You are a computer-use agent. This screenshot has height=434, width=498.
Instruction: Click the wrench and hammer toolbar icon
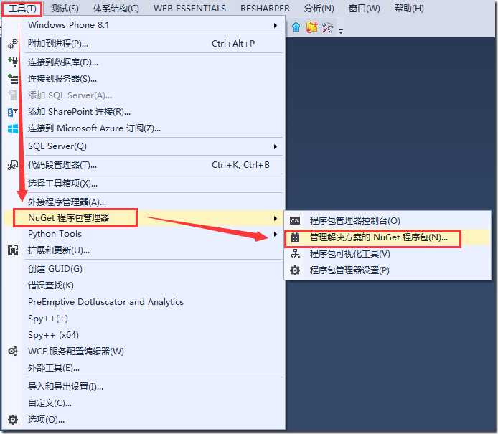point(327,28)
